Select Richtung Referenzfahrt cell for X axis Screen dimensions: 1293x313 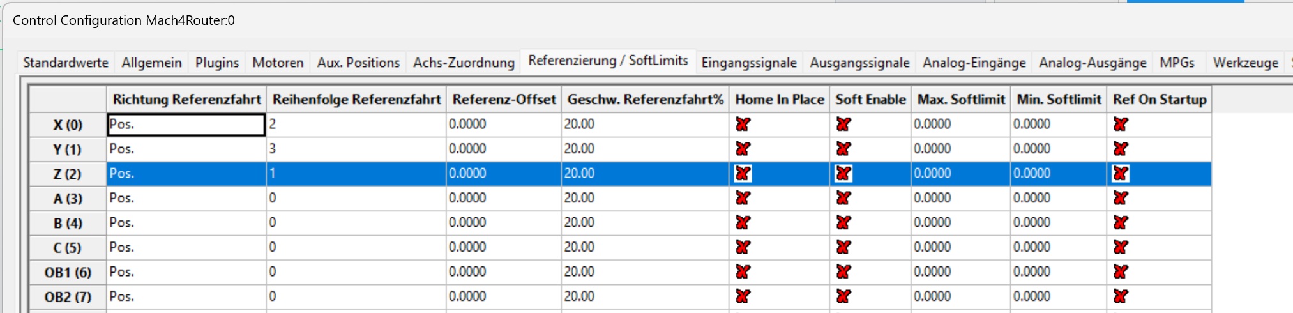pyautogui.click(x=186, y=125)
